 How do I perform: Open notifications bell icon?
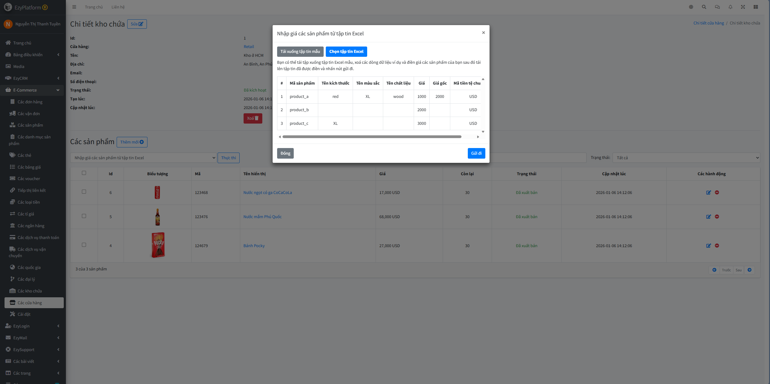coord(730,7)
